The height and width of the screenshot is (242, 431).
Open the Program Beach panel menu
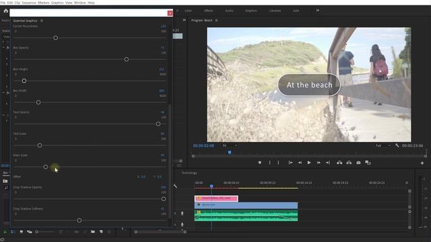coord(217,20)
